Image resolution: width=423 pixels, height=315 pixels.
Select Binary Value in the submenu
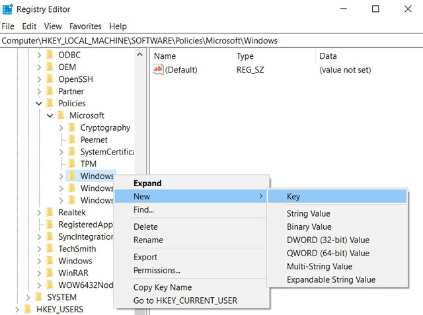point(337,227)
